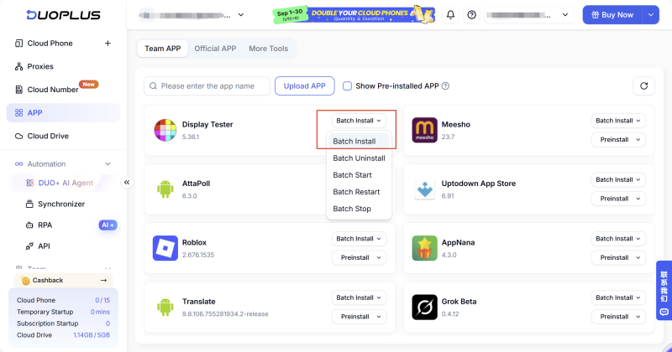Switch to Official APP tab
Screen dimensions: 672x352
click(215, 49)
